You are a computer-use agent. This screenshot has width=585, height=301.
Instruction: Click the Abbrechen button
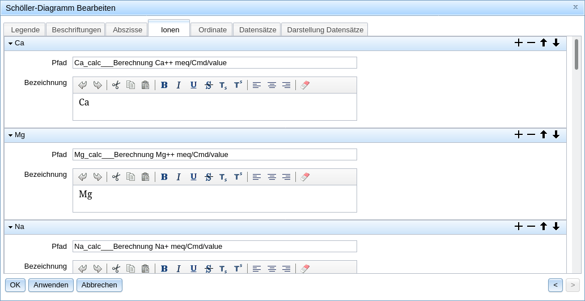tap(99, 285)
